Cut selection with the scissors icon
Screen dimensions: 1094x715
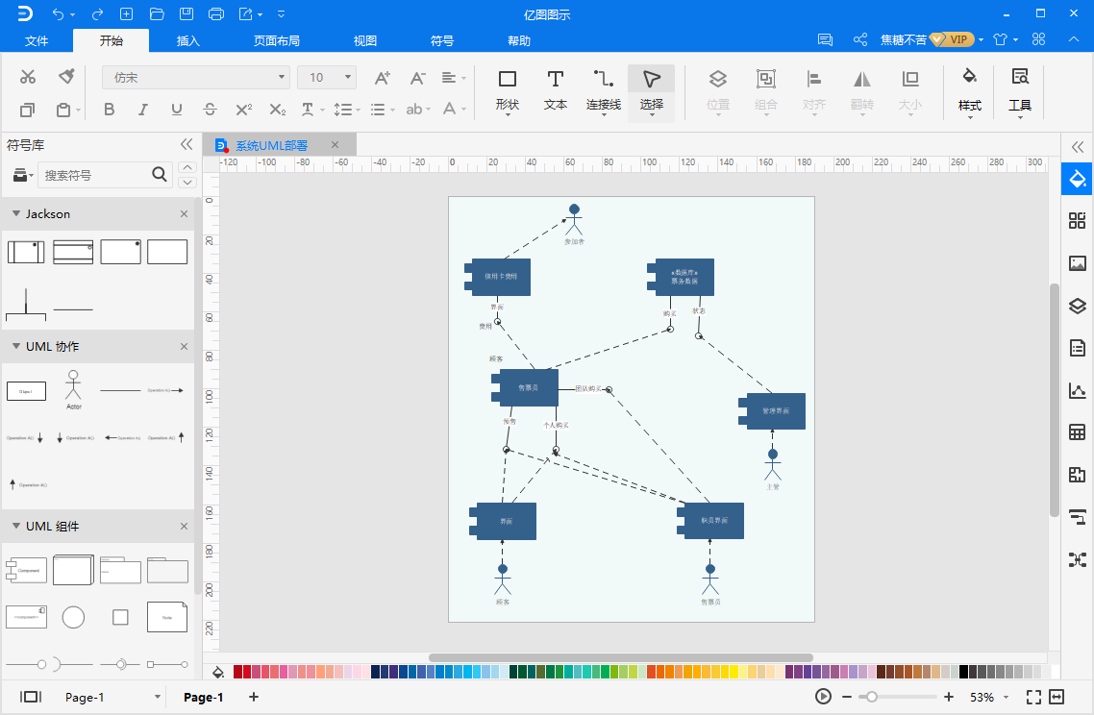pyautogui.click(x=28, y=77)
